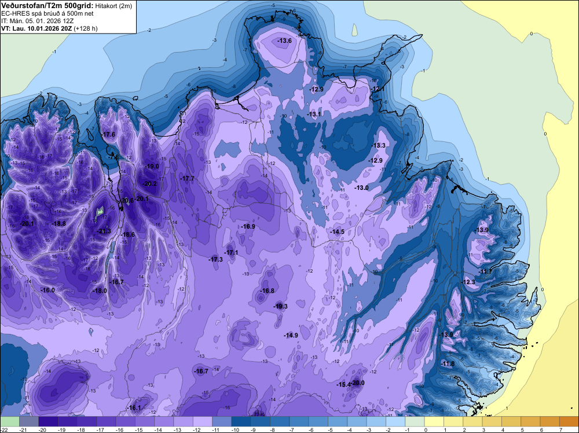Select the -16.9 temperature value
This screenshot has width=579, height=433.
pyautogui.click(x=248, y=227)
